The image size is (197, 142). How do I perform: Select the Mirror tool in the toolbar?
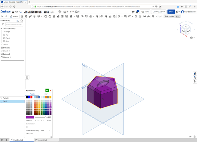[x=78, y=16]
